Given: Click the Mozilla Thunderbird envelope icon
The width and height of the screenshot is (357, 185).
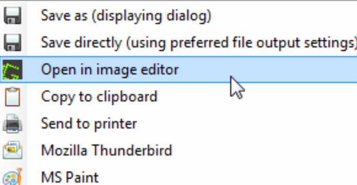Looking at the screenshot, I should tap(13, 150).
